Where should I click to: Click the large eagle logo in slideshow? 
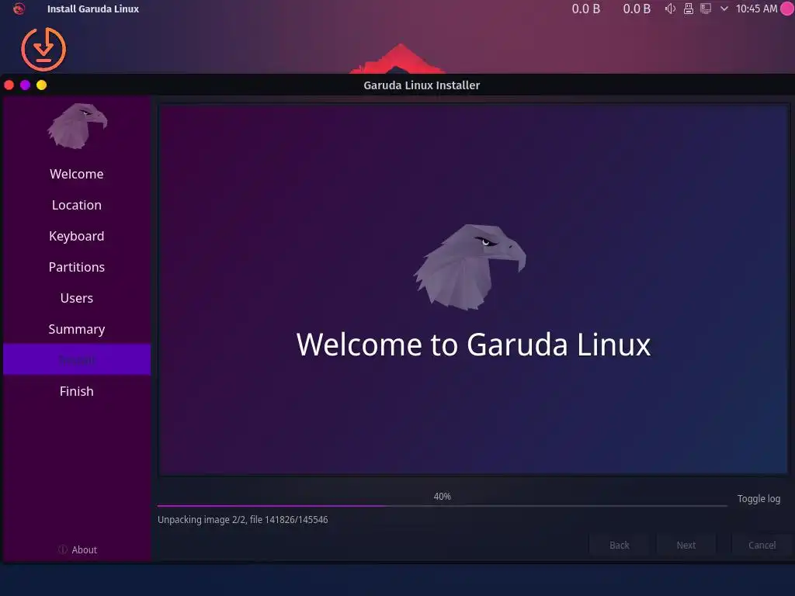[x=470, y=267]
